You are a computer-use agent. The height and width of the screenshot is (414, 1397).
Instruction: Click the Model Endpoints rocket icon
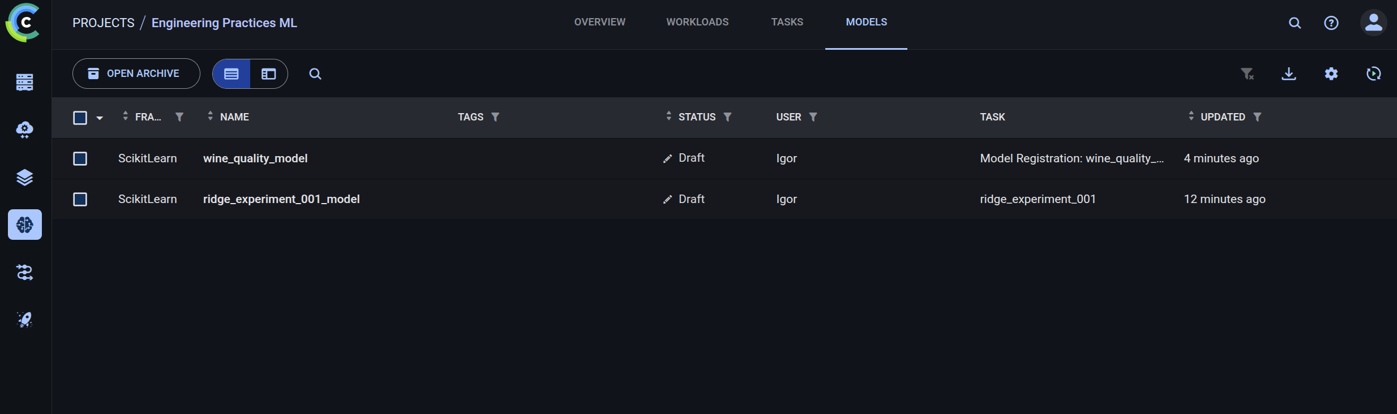(24, 320)
